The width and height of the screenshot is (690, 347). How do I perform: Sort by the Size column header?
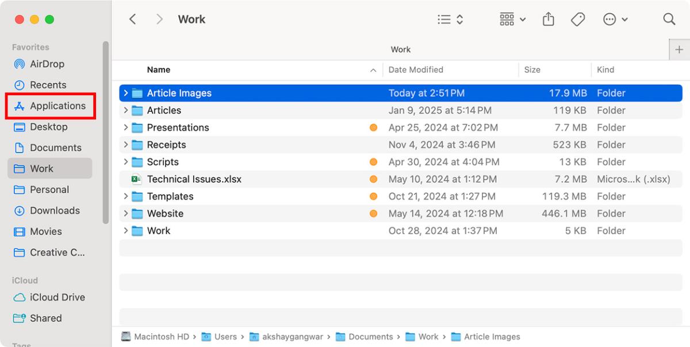click(532, 69)
